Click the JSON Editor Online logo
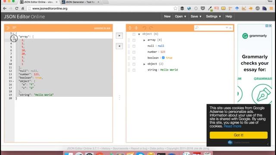 (24, 17)
